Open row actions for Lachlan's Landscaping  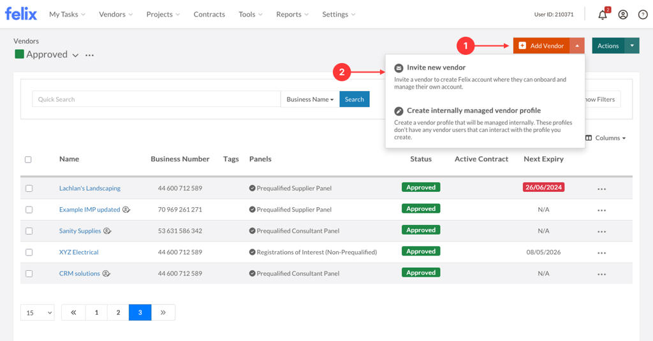coord(601,189)
